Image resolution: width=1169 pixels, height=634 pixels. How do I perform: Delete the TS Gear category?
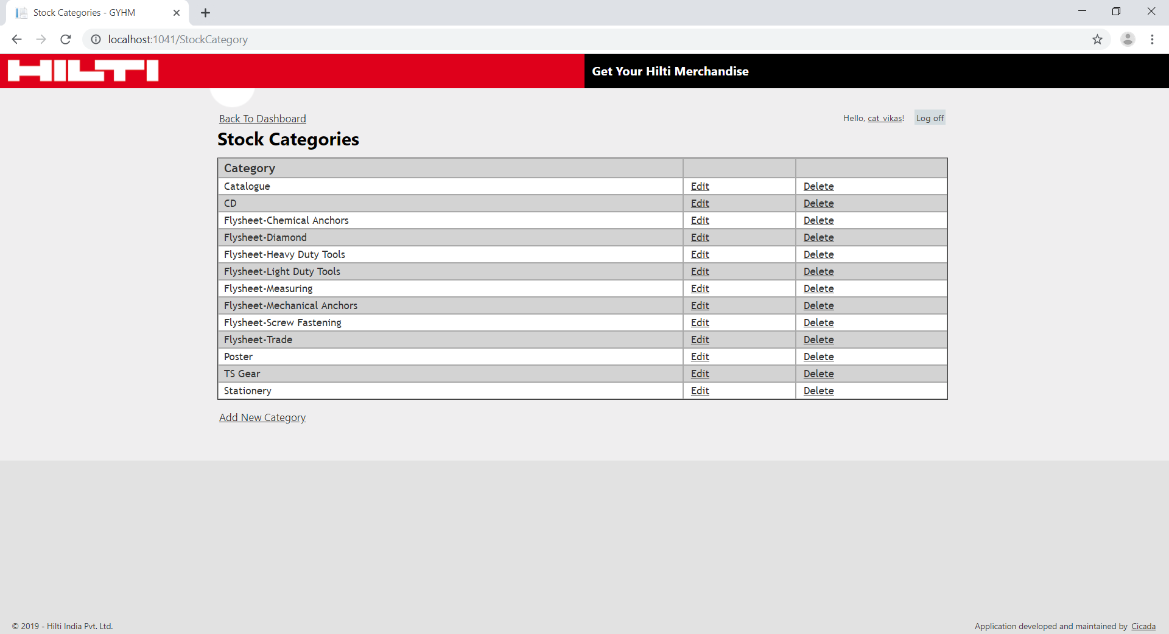click(x=818, y=374)
